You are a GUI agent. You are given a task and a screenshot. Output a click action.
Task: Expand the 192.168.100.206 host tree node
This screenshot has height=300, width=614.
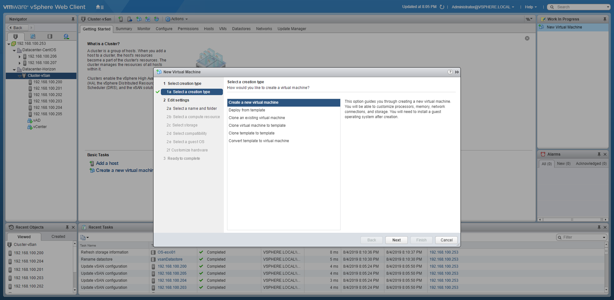coord(20,57)
